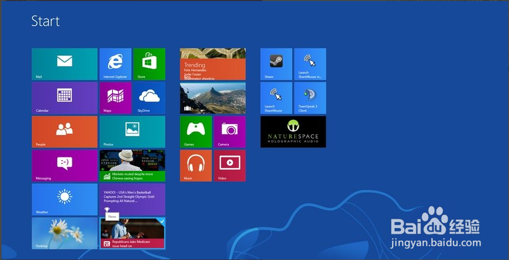Click the Start heading text
The width and height of the screenshot is (509, 260).
point(45,21)
